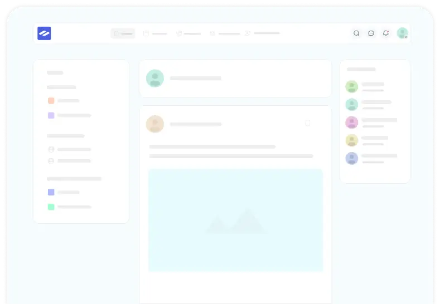Select the highlighted first navigation tab

coord(123,33)
